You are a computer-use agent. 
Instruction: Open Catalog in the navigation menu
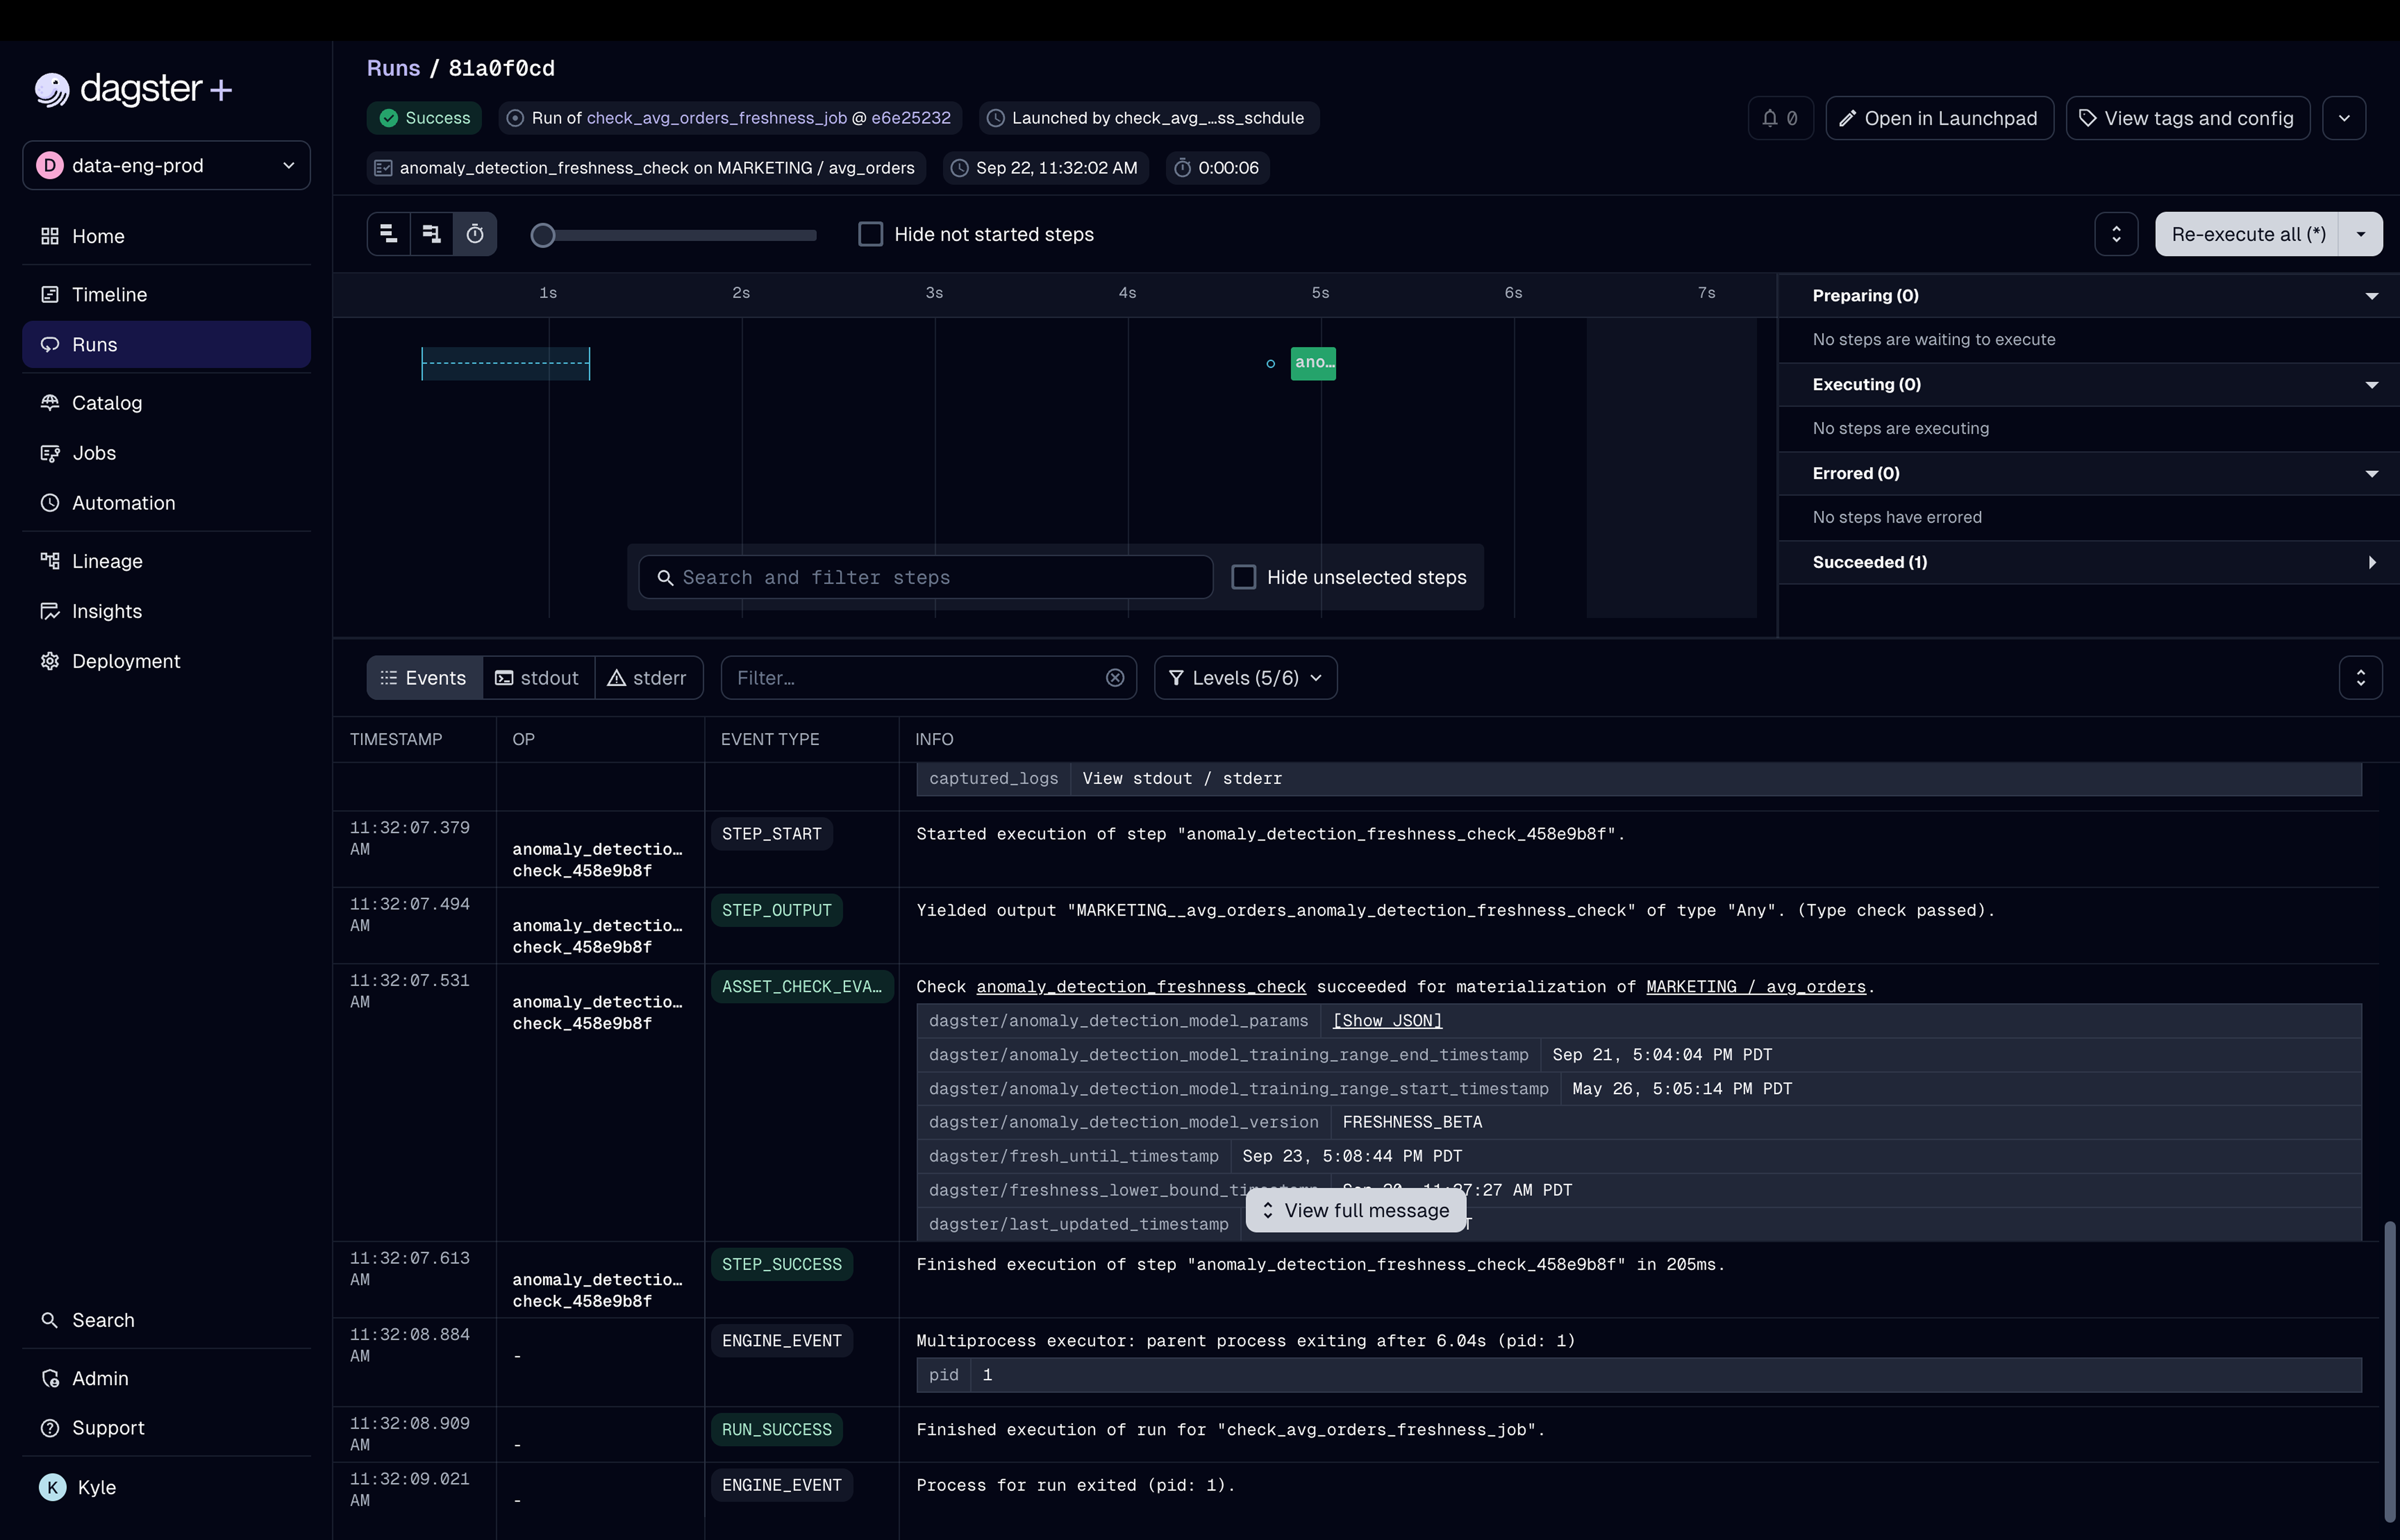[107, 403]
